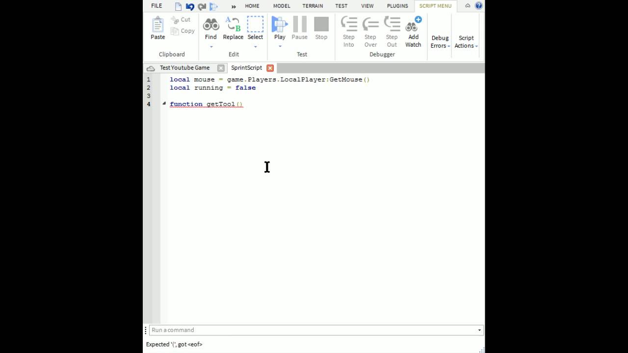Click the error message 'Expected '(', got <eof>'

pos(174,344)
